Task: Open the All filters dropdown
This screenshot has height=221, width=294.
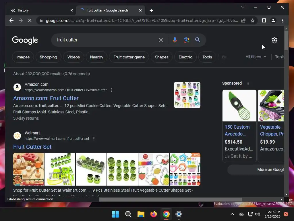Action: (256, 57)
